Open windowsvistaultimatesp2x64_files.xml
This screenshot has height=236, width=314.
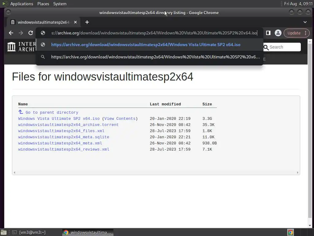(x=61, y=131)
